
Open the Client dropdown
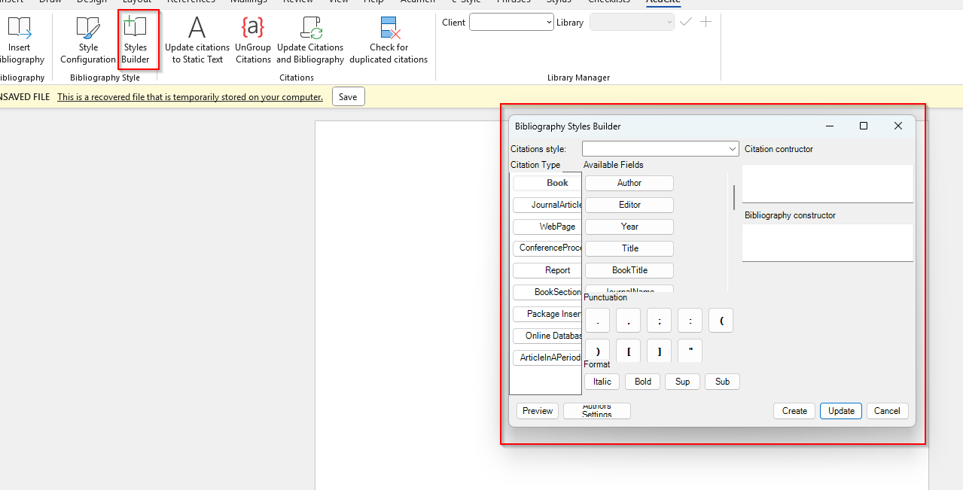[511, 23]
